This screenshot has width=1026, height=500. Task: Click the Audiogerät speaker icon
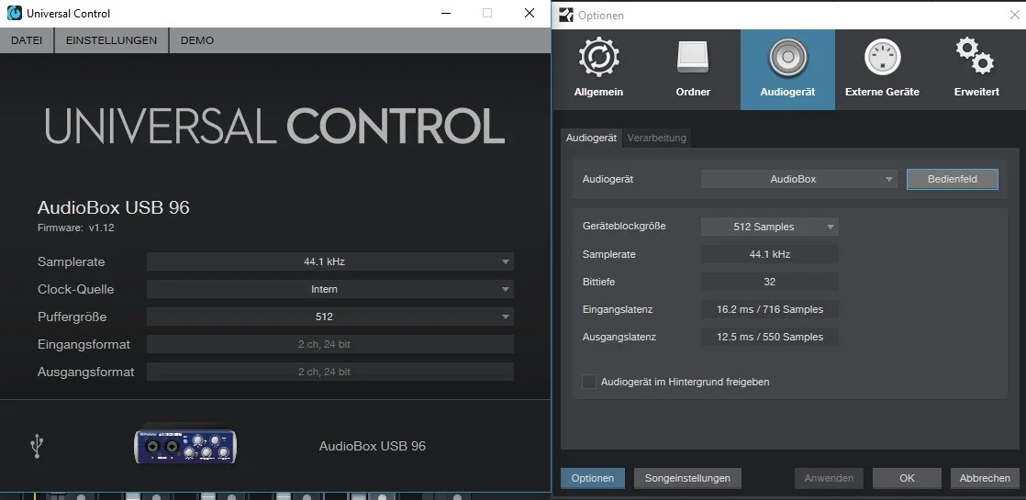(787, 59)
